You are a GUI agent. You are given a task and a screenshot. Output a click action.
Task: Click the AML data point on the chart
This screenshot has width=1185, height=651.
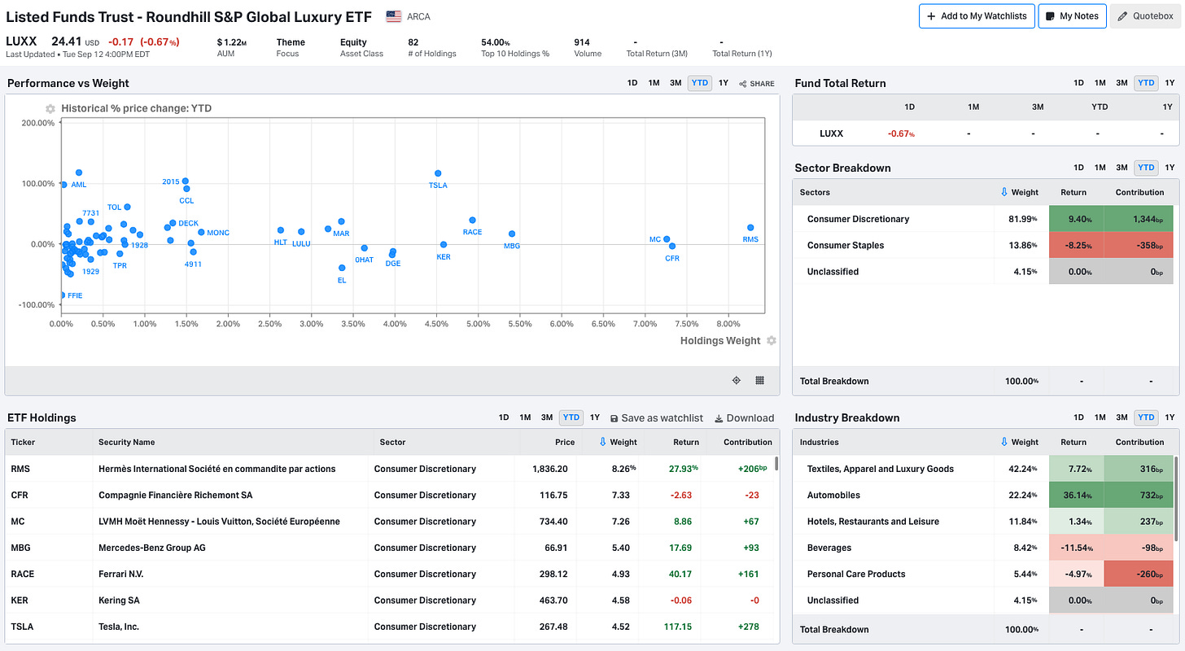tap(79, 173)
